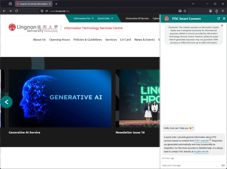Click the Lingnan University logo
Screen dimensions: 227x169
(33, 28)
